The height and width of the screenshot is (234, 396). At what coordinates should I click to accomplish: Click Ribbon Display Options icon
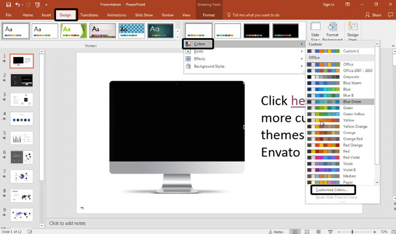pos(348,4)
